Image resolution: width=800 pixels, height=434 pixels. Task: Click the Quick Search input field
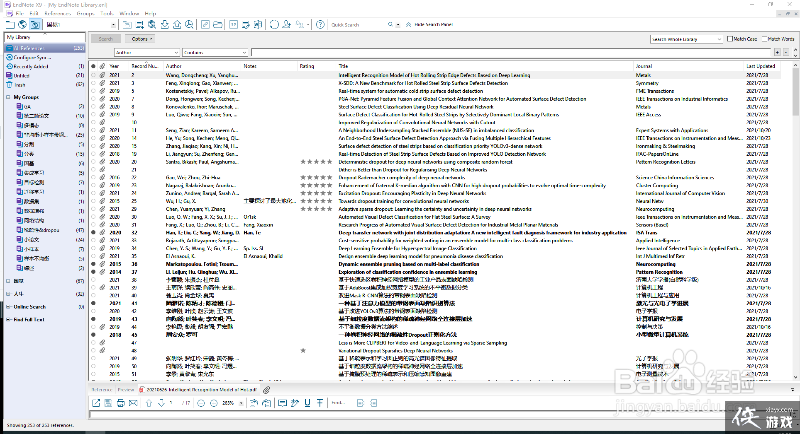[x=359, y=25]
